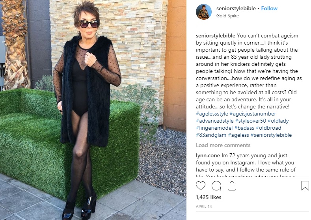Screen dimensions: 311x220
Task: Open the April 14 post date link
Action: click(204, 207)
